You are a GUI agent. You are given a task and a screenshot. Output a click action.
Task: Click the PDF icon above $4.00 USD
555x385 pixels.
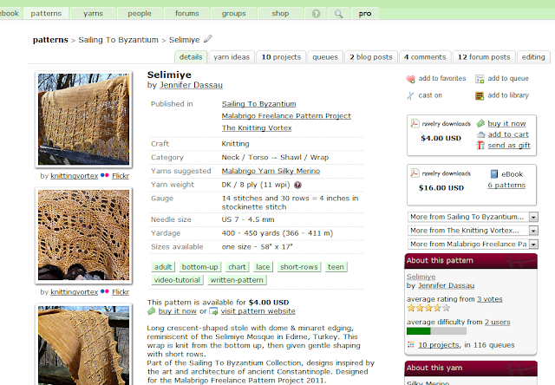[x=415, y=123]
